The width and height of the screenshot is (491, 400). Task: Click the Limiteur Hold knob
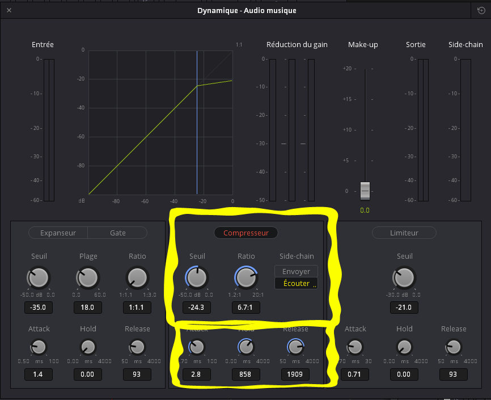pos(404,347)
